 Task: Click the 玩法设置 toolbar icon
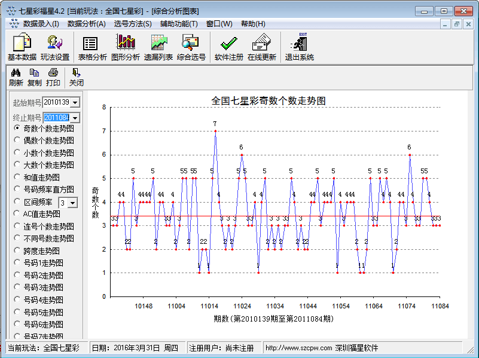pos(55,47)
